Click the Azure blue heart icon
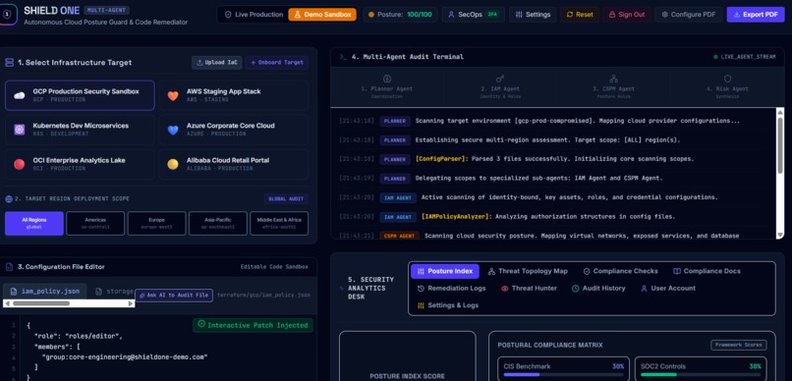Viewport: 792px width, 381px height. tap(173, 131)
